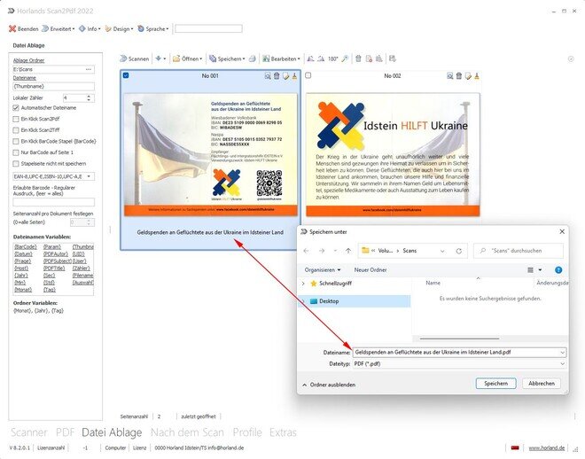Screen dimensions: 585x459
Task: Click the Beenden menu item
Action: [x=24, y=28]
